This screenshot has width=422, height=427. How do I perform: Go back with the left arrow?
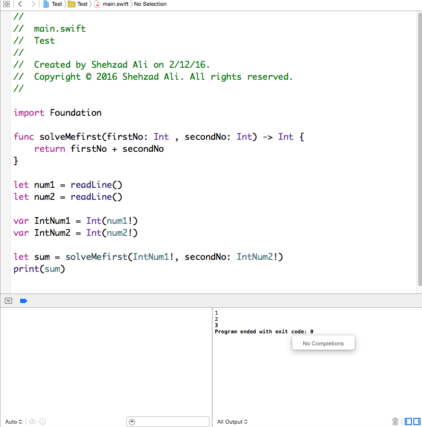tap(20, 4)
